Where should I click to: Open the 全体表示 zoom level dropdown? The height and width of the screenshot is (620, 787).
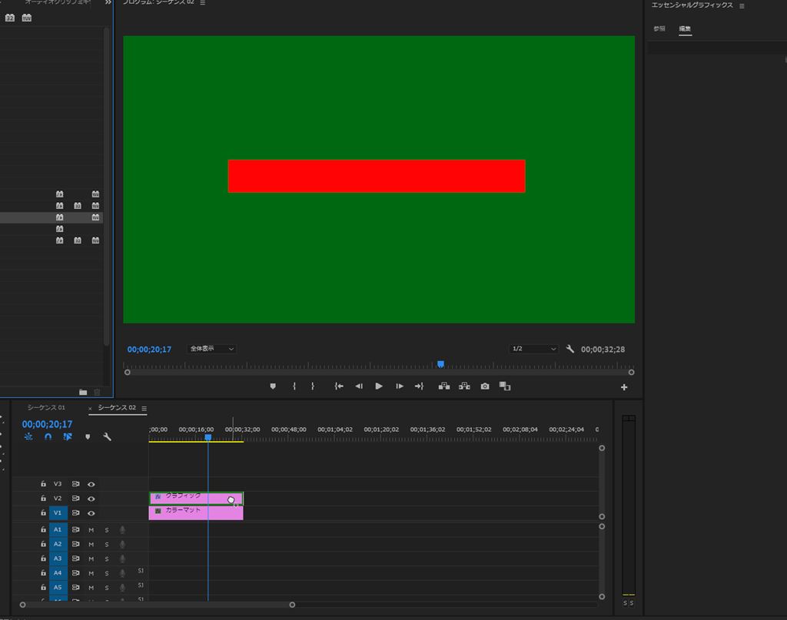point(212,349)
